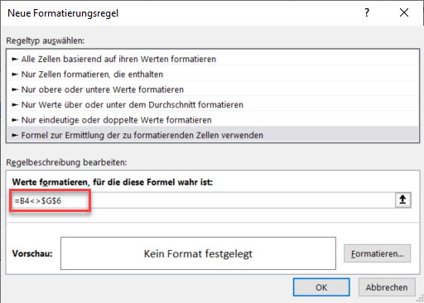424x303 pixels.
Task: Cancel with the Abbrechen button
Action: pyautogui.click(x=387, y=287)
